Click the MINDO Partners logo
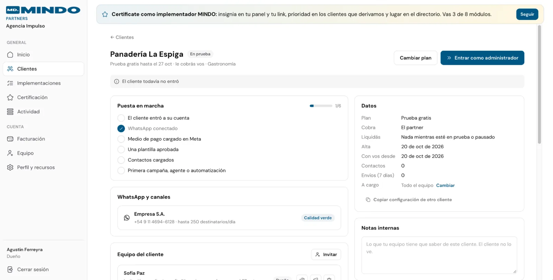 pyautogui.click(x=43, y=13)
